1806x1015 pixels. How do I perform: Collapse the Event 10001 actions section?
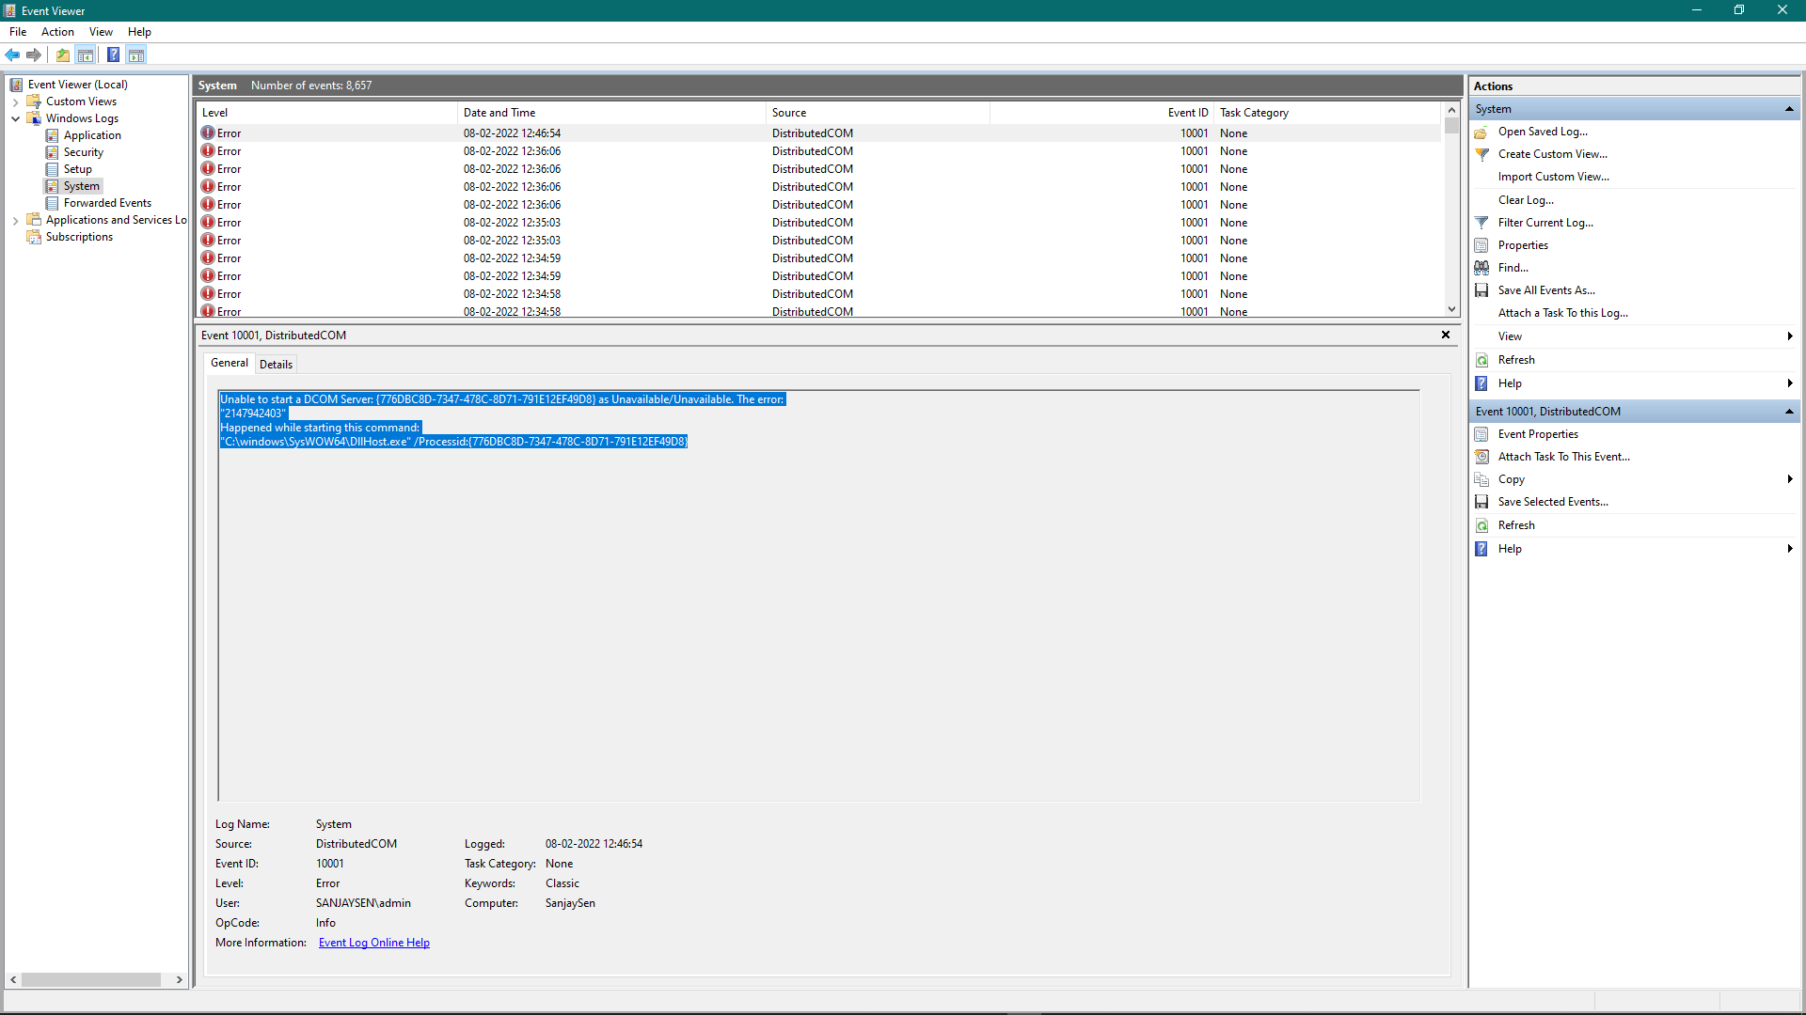pyautogui.click(x=1789, y=412)
